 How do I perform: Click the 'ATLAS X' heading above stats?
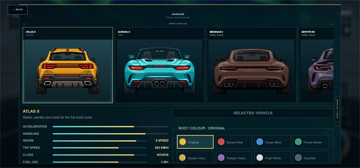pyautogui.click(x=31, y=111)
